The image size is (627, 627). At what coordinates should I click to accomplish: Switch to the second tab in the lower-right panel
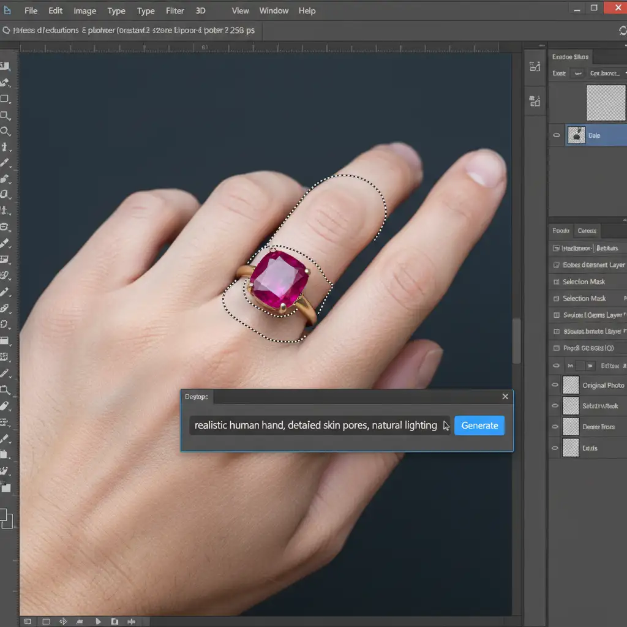587,231
